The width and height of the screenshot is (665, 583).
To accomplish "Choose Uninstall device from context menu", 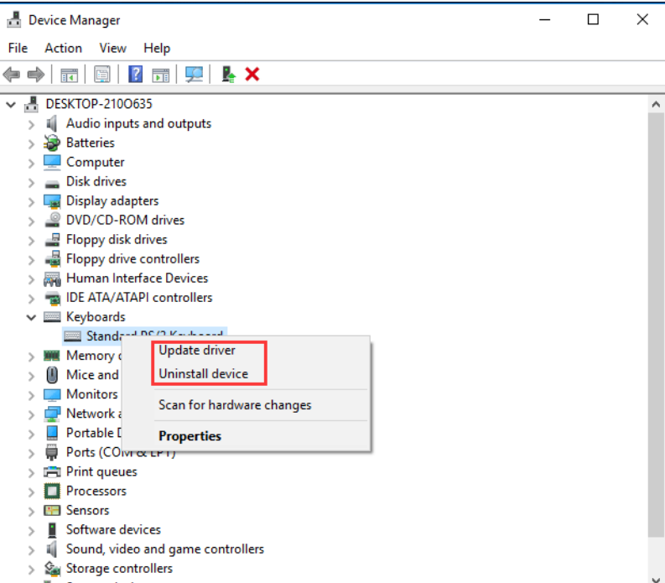I will point(203,373).
